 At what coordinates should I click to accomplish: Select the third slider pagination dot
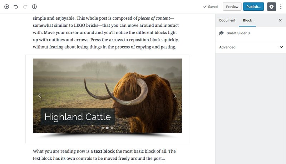pyautogui.click(x=112, y=128)
